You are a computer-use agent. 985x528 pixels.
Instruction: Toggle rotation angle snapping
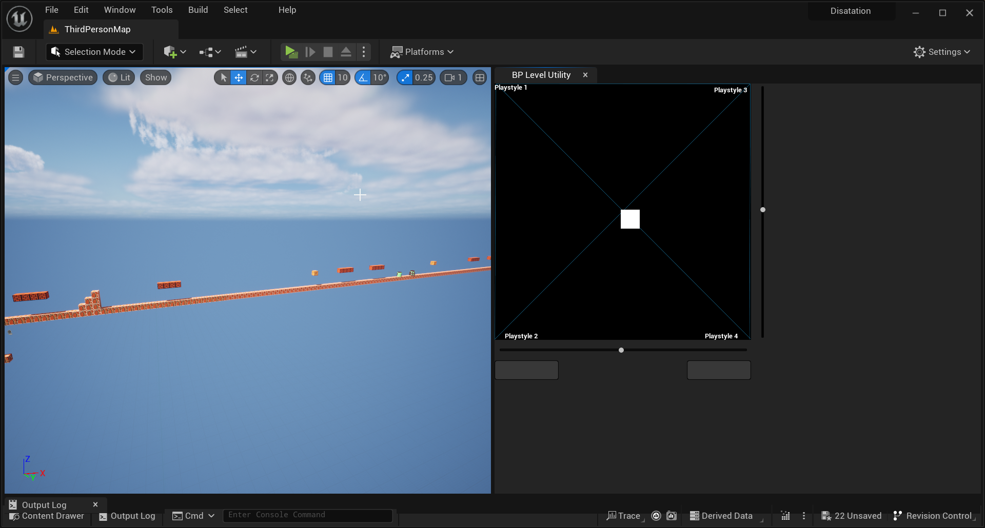coord(363,77)
